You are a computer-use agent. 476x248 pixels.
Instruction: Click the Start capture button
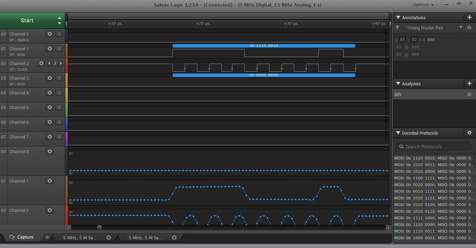click(x=27, y=20)
